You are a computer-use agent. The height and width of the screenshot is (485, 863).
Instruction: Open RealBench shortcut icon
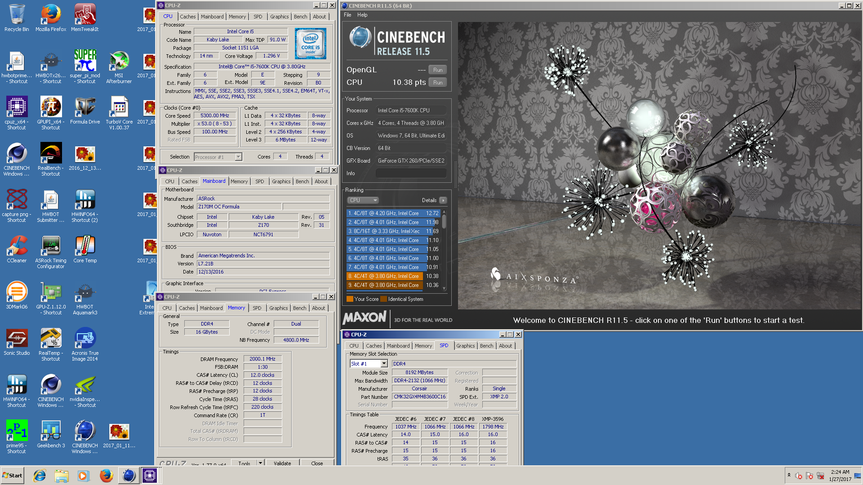click(x=51, y=159)
